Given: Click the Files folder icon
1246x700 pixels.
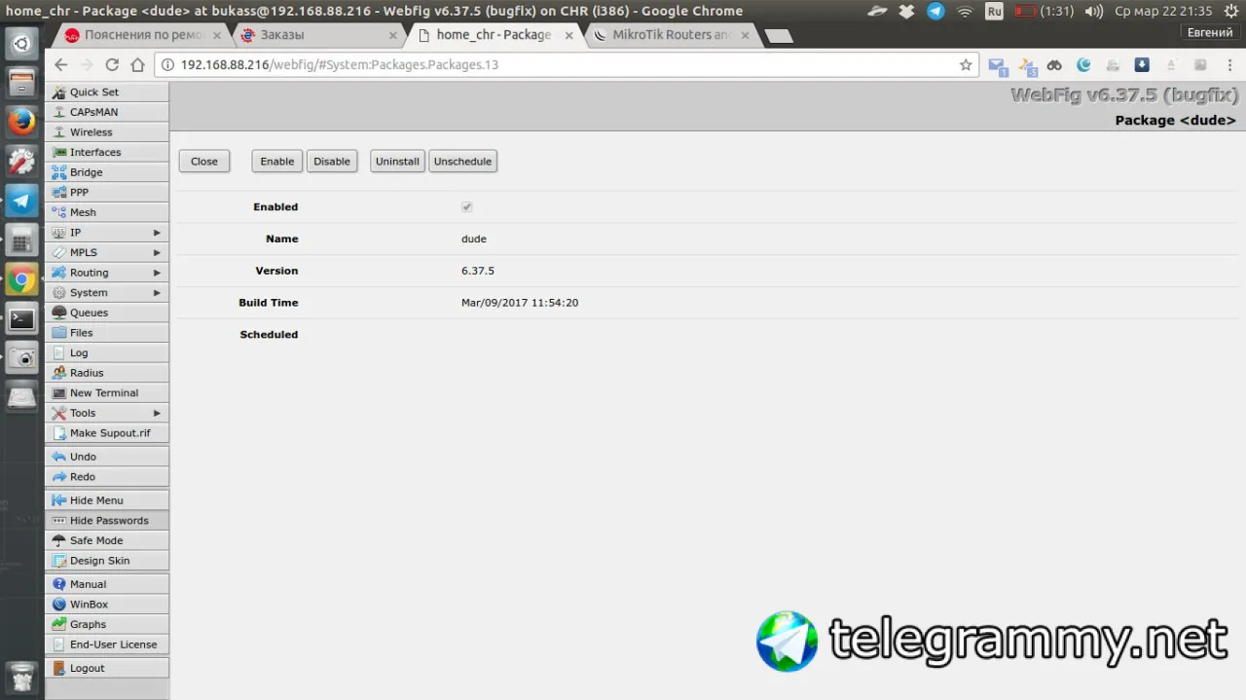Looking at the screenshot, I should [59, 333].
